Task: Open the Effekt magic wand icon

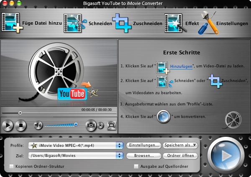Action: click(x=175, y=23)
